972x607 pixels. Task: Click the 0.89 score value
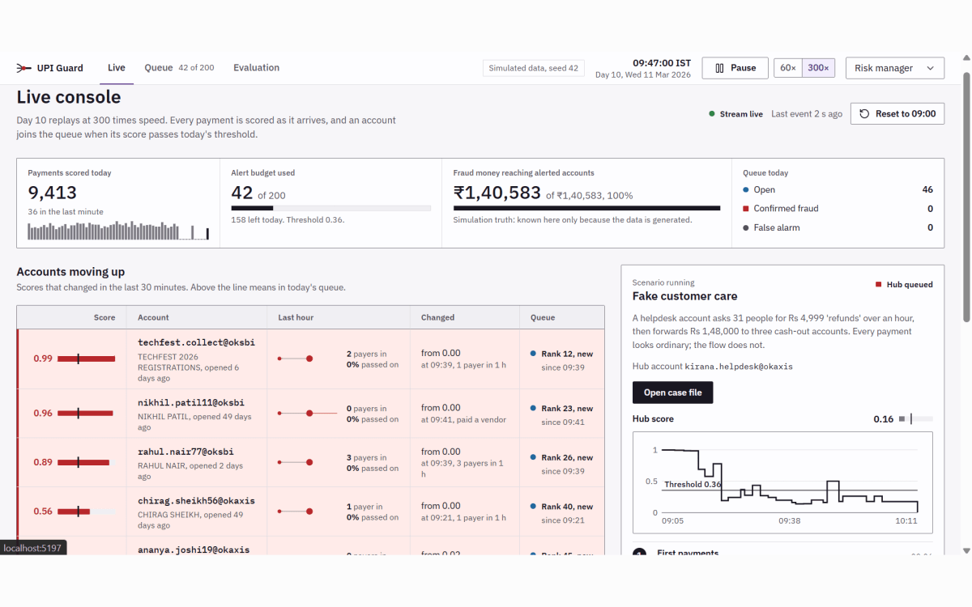(x=43, y=462)
